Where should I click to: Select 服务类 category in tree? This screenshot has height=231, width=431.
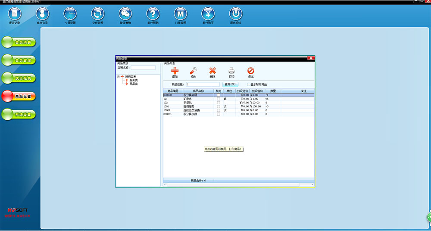134,80
